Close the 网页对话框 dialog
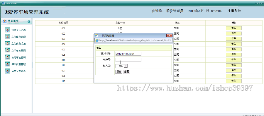Image resolution: width=264 pixels, height=116 pixels. click(x=169, y=35)
